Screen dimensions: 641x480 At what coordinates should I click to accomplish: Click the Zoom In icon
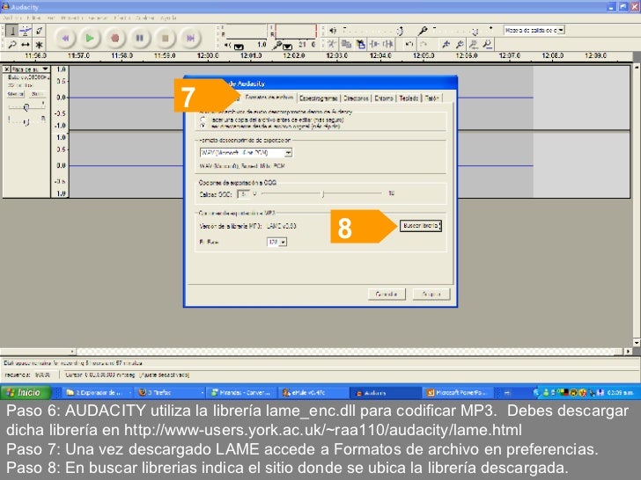point(446,44)
